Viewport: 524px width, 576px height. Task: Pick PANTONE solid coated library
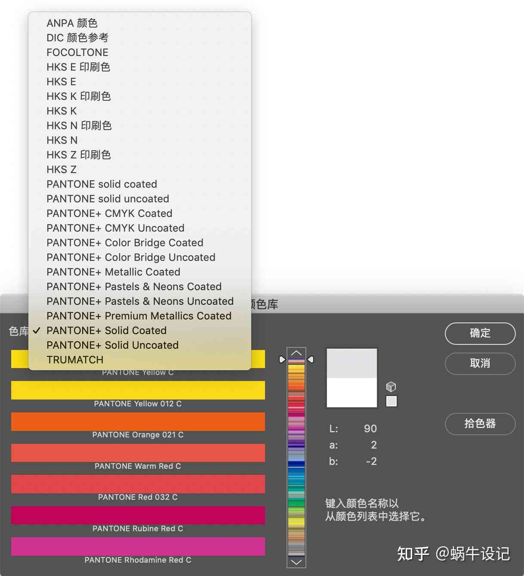tap(140, 184)
